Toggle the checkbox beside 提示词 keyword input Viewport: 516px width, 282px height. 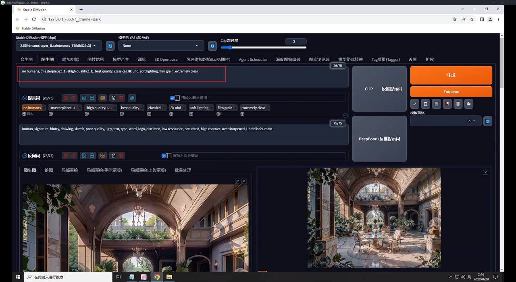tap(173, 98)
